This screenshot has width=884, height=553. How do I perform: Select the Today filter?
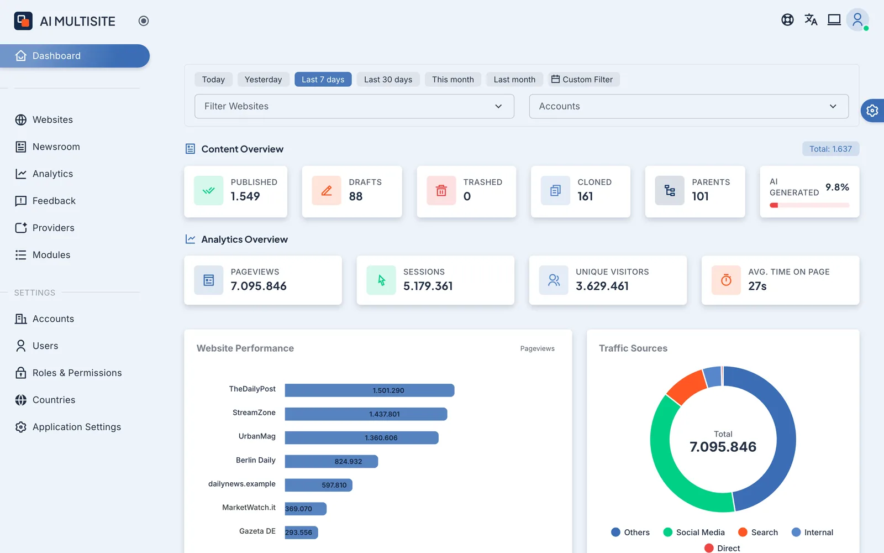coord(213,80)
